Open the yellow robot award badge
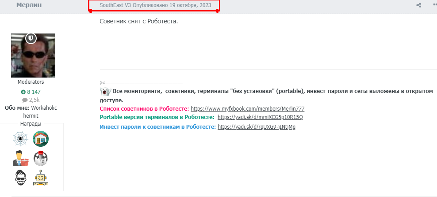 [41, 178]
